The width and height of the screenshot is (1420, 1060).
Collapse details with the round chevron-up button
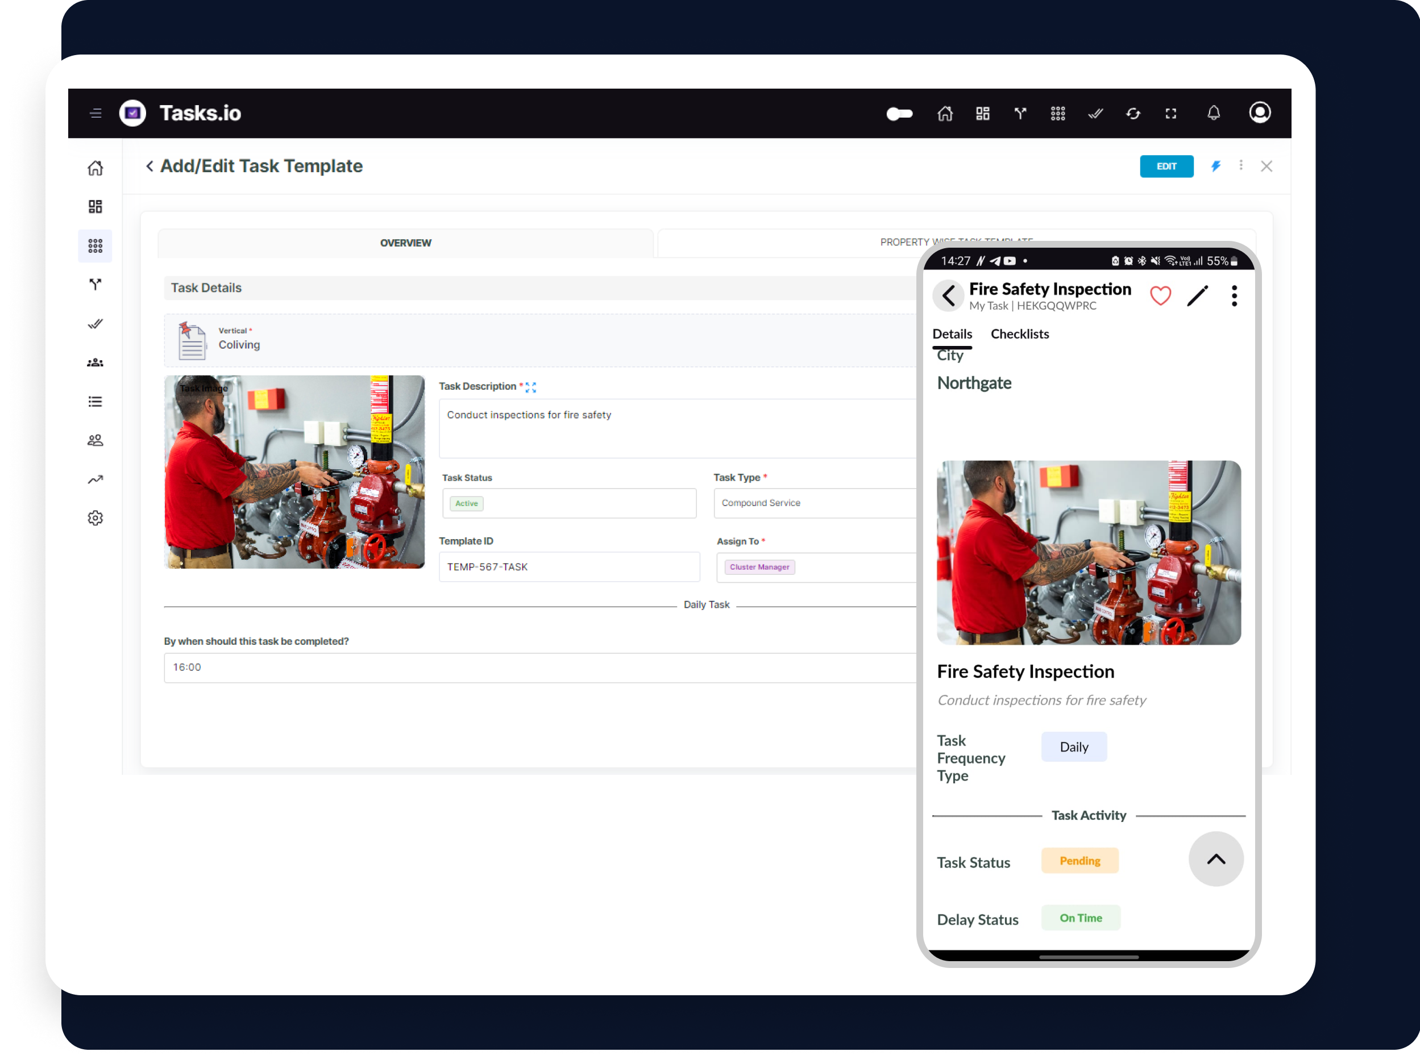[1216, 859]
